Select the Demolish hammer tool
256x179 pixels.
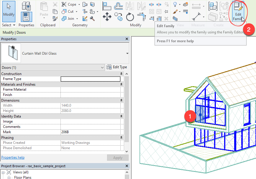[x=92, y=19]
